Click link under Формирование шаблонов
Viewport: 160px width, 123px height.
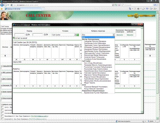coord(130,35)
